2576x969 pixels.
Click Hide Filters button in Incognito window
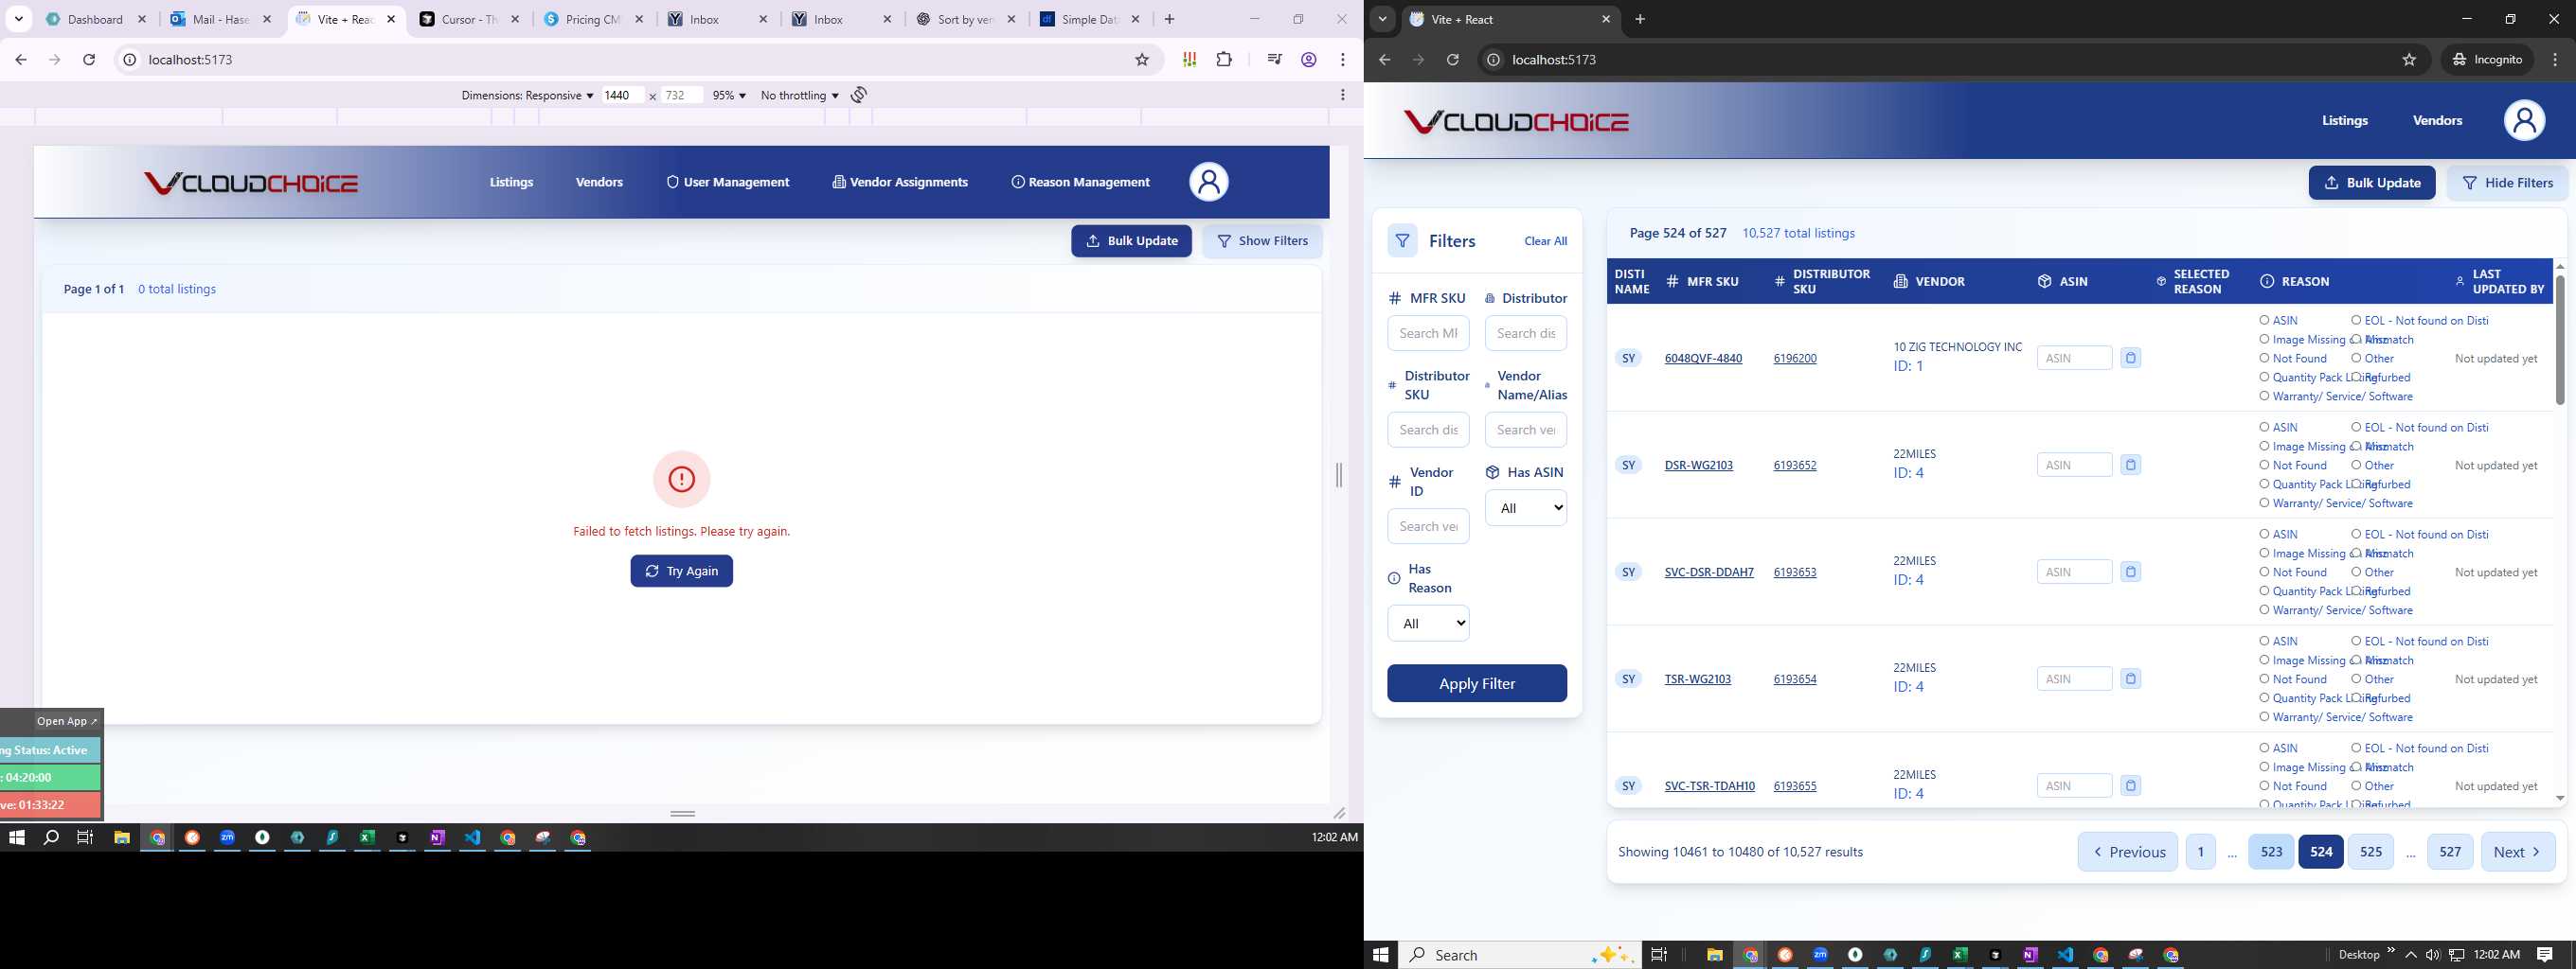tap(2507, 183)
